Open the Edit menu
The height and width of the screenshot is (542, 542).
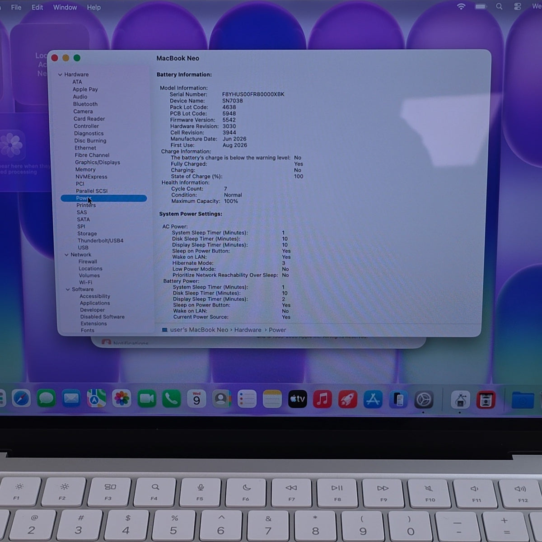pyautogui.click(x=37, y=7)
